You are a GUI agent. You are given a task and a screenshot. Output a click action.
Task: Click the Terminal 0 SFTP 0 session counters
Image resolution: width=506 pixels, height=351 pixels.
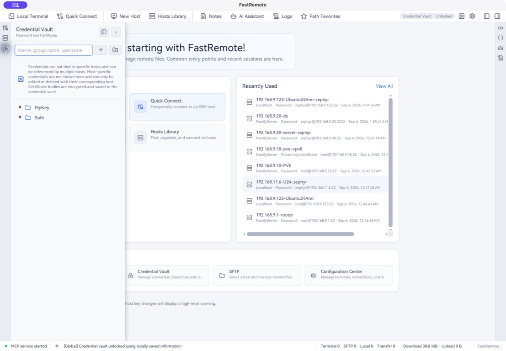pos(357,346)
